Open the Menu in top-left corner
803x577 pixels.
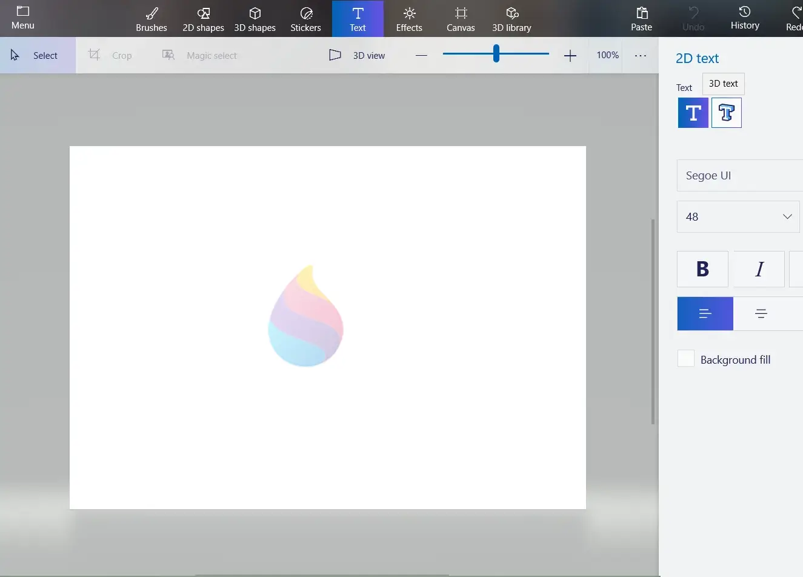[23, 18]
